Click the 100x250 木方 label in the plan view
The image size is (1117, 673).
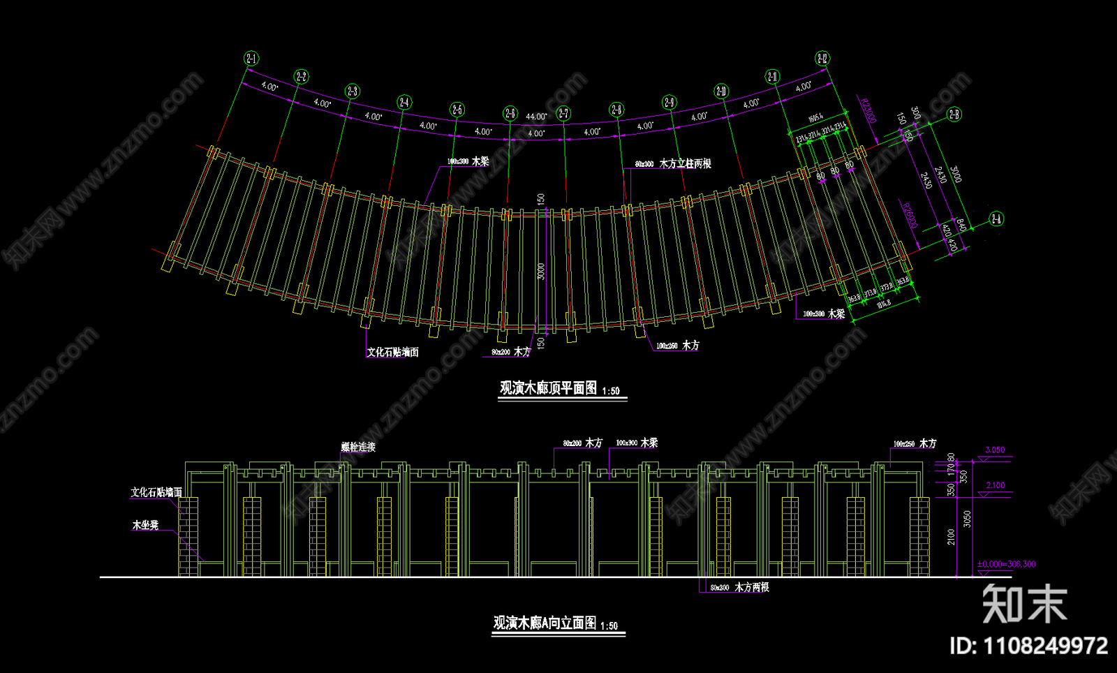pos(678,346)
